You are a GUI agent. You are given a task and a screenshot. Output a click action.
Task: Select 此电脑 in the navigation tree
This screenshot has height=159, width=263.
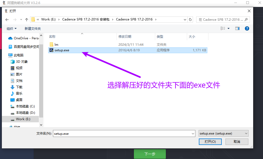click(x=16, y=55)
